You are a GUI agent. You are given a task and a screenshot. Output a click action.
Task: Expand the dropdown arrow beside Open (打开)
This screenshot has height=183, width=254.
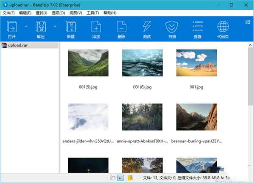(x=26, y=26)
